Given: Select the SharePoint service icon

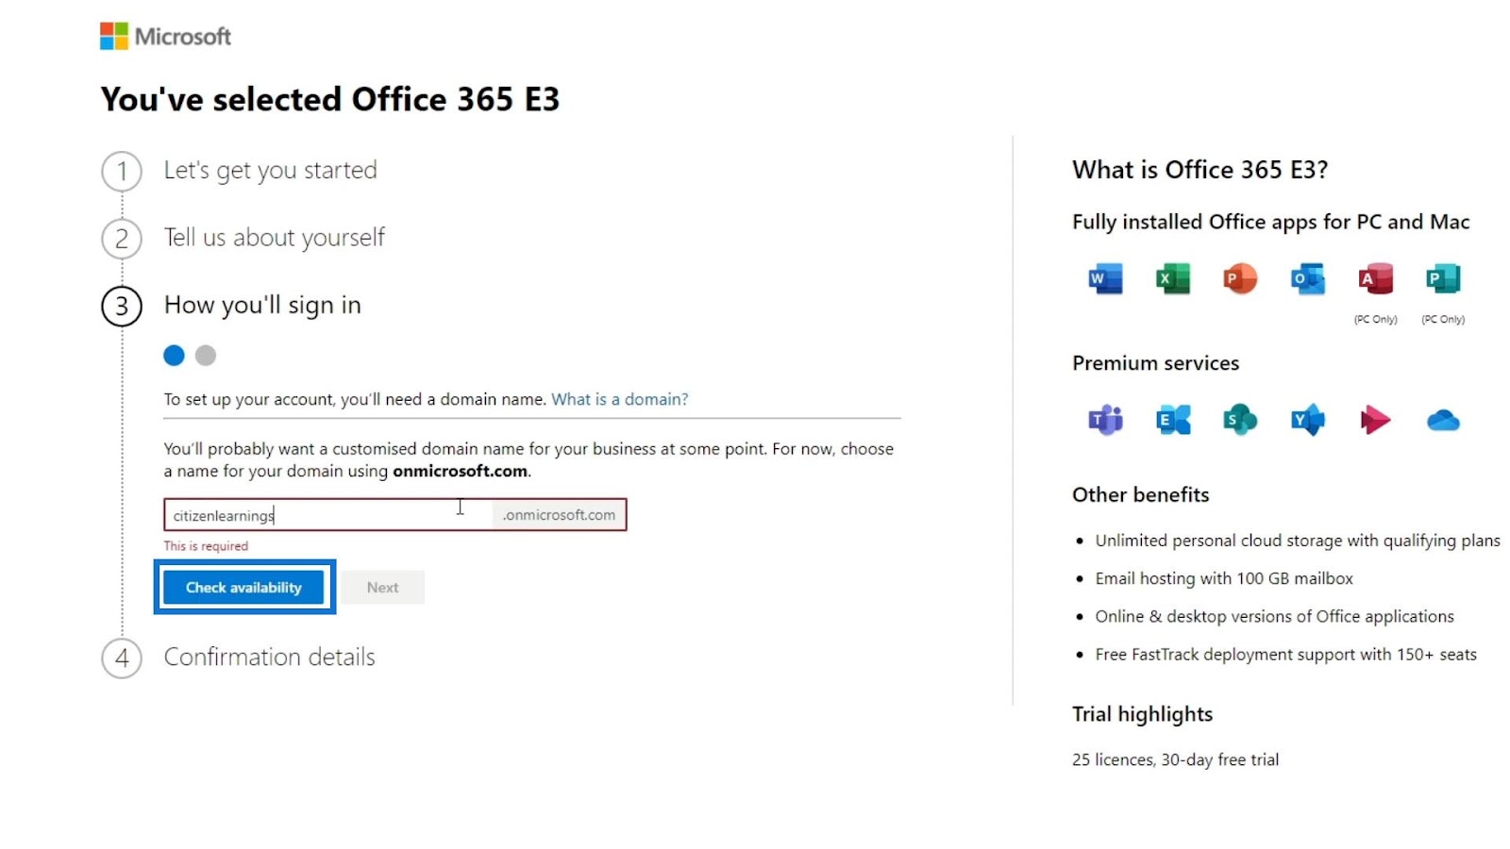Looking at the screenshot, I should coord(1240,420).
